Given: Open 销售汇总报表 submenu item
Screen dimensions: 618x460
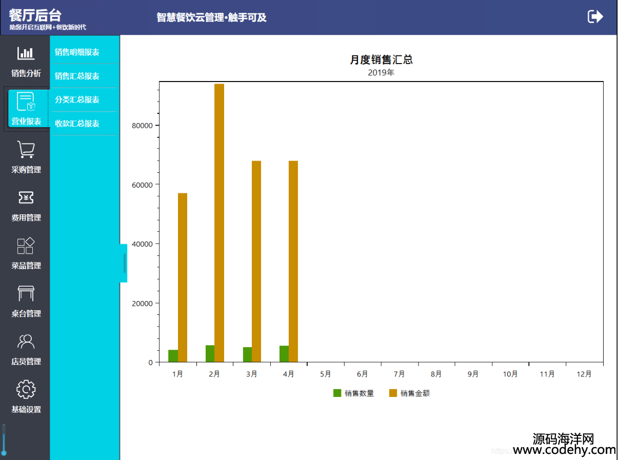Looking at the screenshot, I should tap(77, 76).
